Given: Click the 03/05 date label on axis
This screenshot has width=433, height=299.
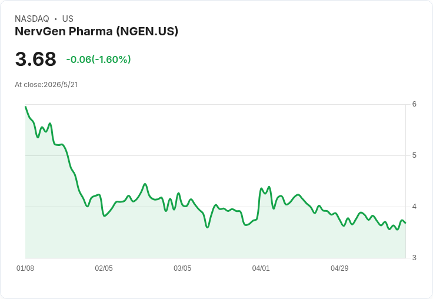Looking at the screenshot, I should tap(182, 268).
